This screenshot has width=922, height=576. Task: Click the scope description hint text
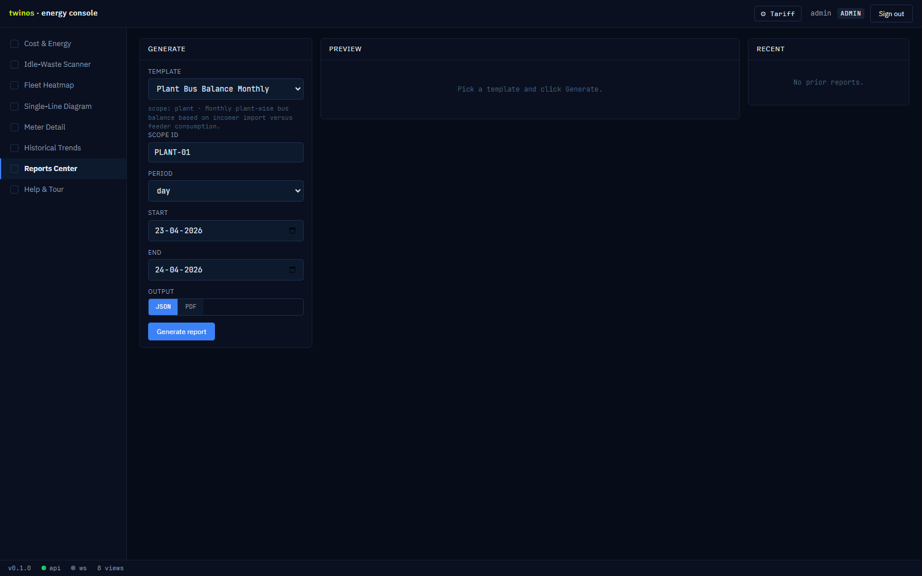coord(221,118)
